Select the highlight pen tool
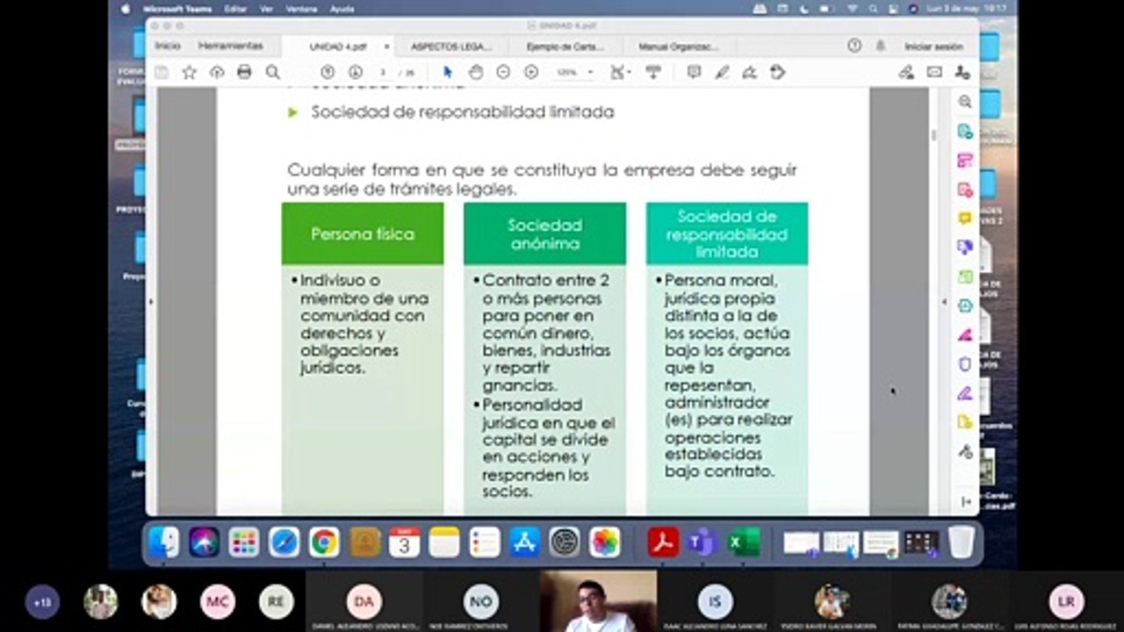Screen dimensions: 1124x632 (722, 73)
